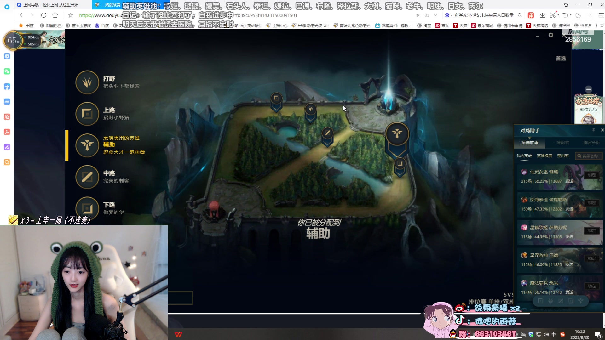Viewport: 605px width, 340px height.
Task: Open a new browser tab with the plus icon
Action: (590, 15)
